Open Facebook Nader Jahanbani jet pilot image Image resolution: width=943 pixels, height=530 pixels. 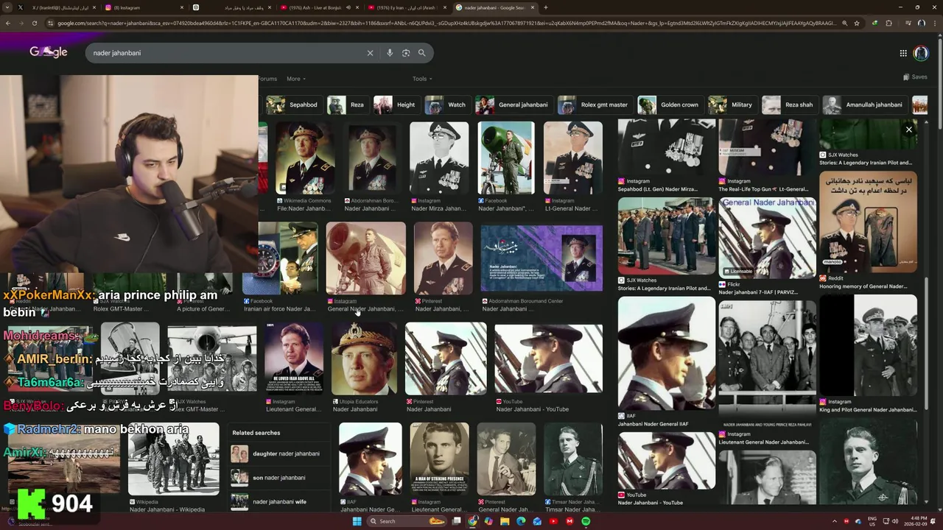(x=506, y=158)
